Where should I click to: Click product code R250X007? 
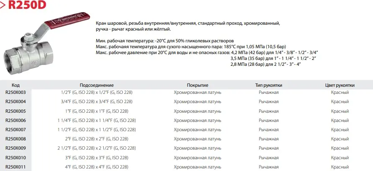tap(15, 130)
